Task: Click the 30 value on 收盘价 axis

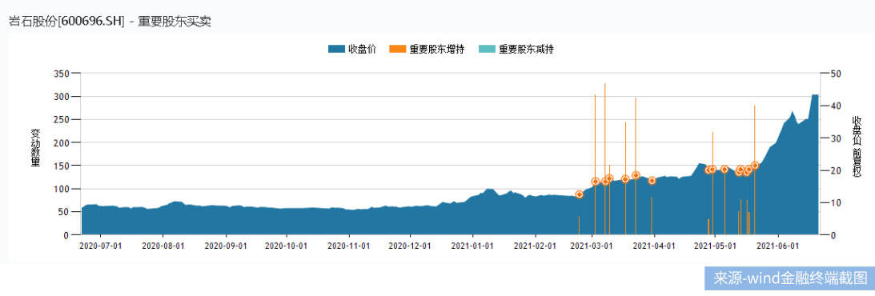Action: (836, 138)
